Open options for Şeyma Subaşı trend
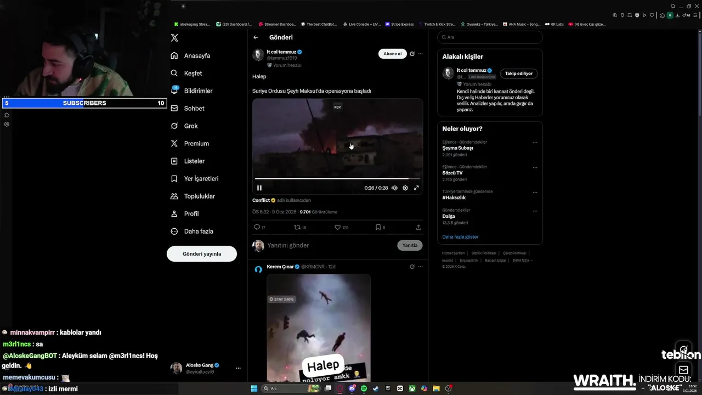The image size is (702, 395). 535,143
